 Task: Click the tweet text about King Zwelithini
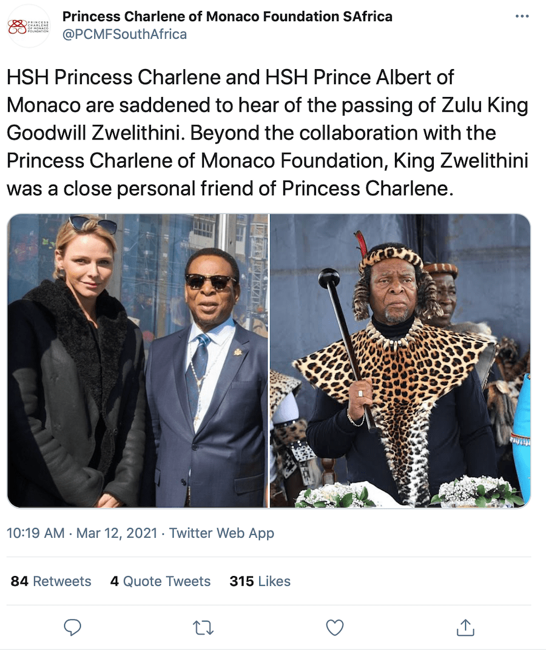click(268, 133)
